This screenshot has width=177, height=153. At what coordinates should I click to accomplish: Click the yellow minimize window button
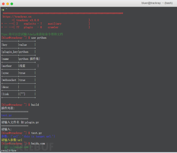pyautogui.click(x=7, y=4)
